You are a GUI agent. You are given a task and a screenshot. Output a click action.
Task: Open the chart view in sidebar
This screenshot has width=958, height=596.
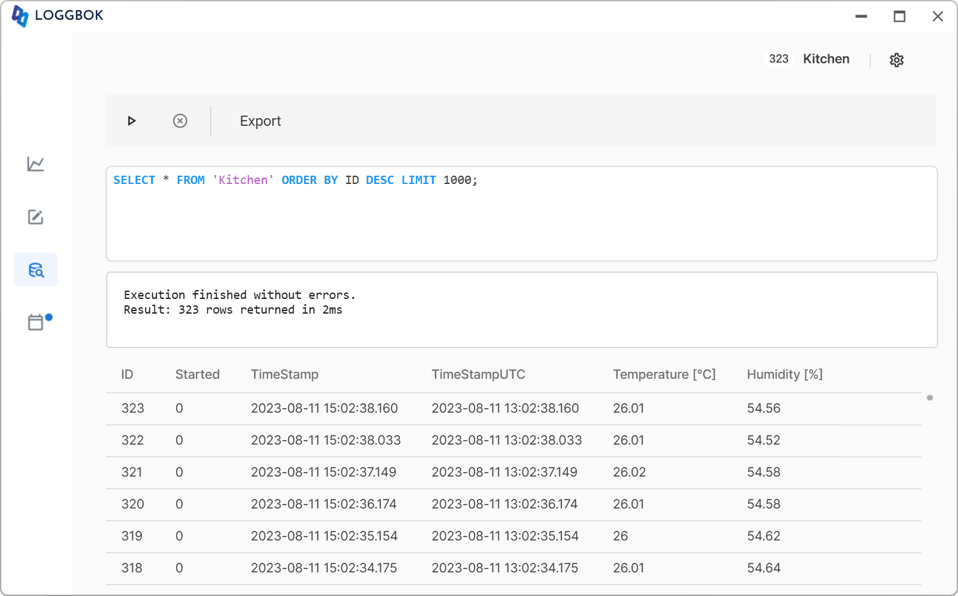tap(36, 164)
